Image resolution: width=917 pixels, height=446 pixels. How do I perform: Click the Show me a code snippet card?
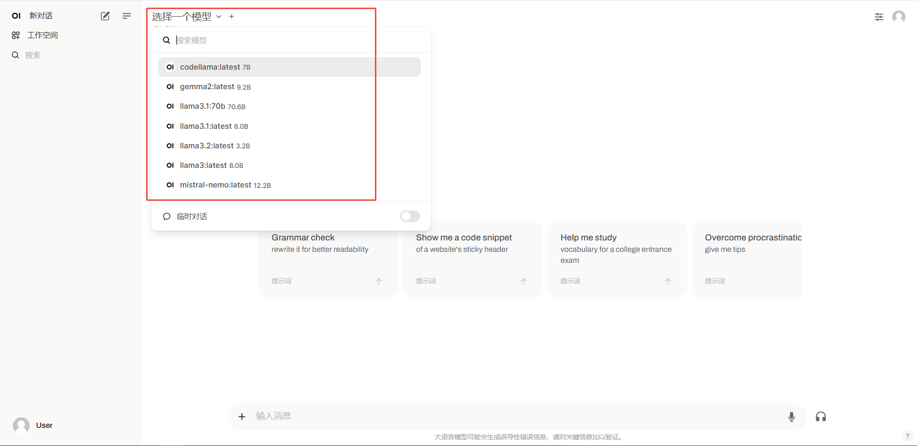coord(473,259)
